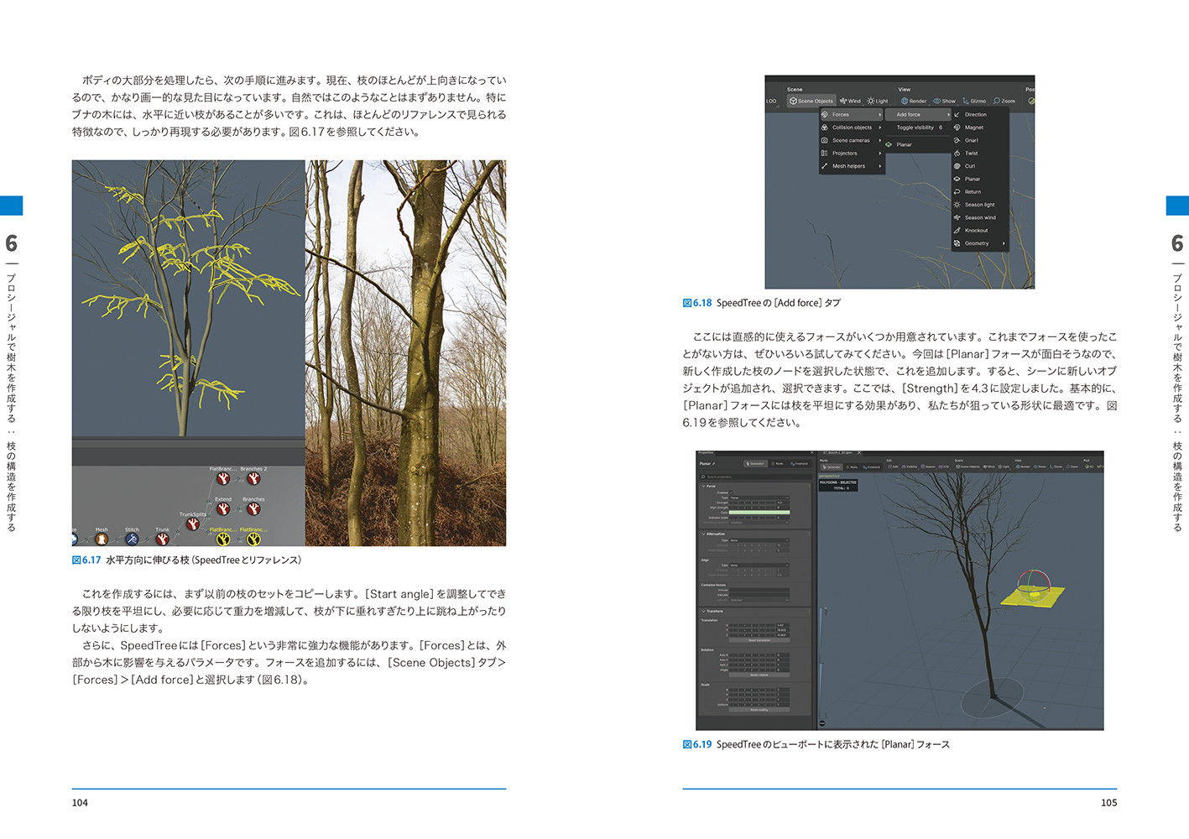Click the Visibility button in Edit toolbar group
1189x839 pixels.
(x=910, y=466)
